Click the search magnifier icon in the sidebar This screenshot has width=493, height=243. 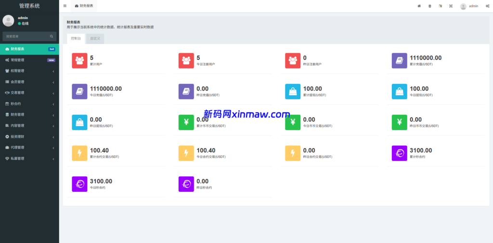52,36
